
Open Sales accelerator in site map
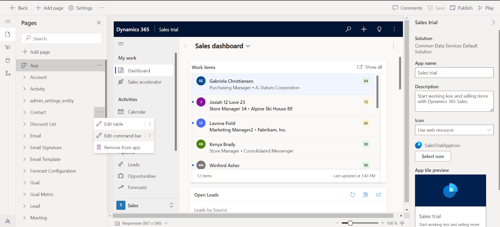pos(144,82)
